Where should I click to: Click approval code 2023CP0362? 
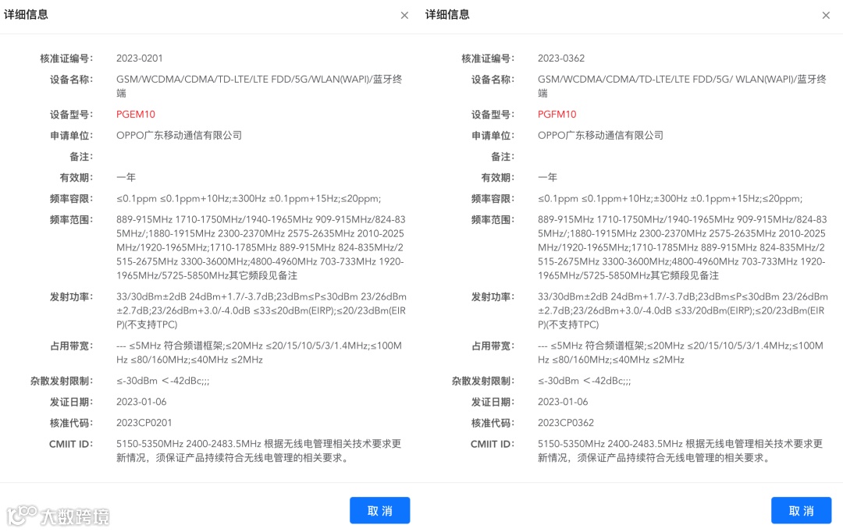point(566,422)
